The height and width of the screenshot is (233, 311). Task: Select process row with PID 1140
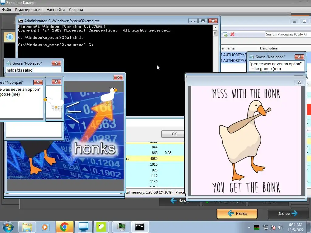[x=155, y=181]
